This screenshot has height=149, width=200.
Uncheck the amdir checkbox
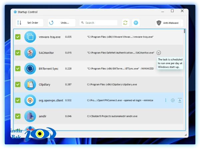18,116
